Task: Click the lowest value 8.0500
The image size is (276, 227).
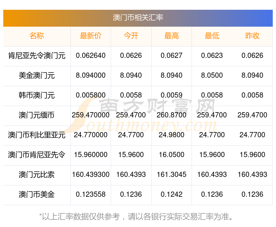Action: 212,75
